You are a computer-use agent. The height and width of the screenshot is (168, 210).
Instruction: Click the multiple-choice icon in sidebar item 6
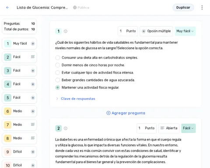tap(33, 111)
